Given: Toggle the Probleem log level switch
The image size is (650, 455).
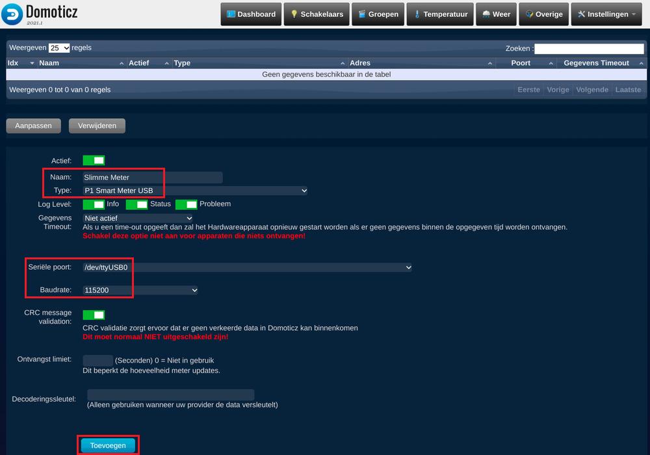Looking at the screenshot, I should (x=186, y=205).
